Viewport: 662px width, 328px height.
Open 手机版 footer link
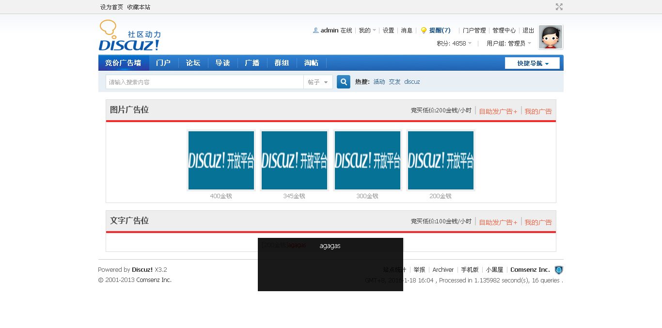tap(470, 270)
